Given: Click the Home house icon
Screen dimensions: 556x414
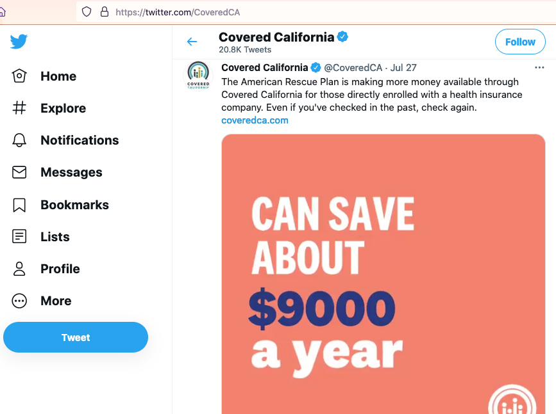Looking at the screenshot, I should pos(19,76).
